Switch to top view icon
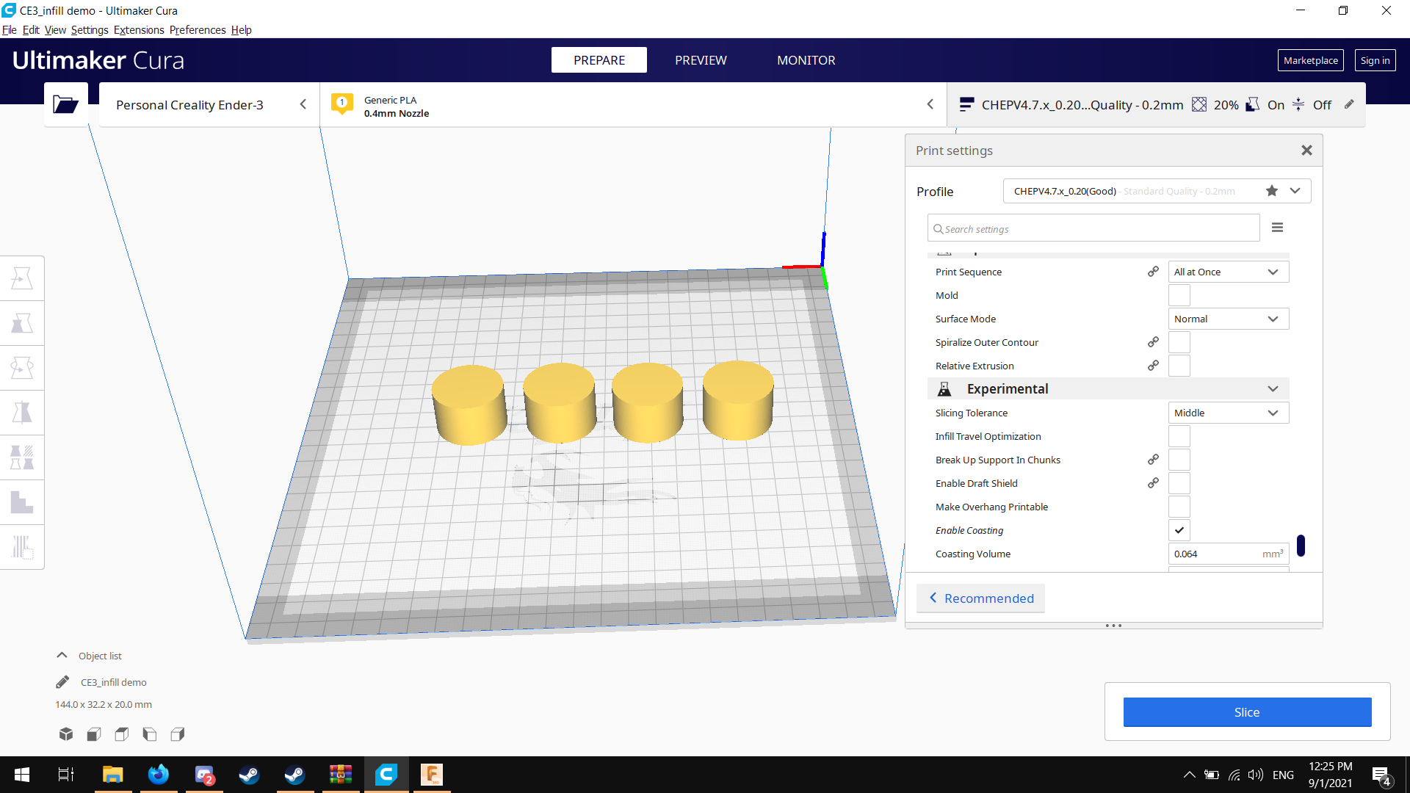 click(122, 734)
